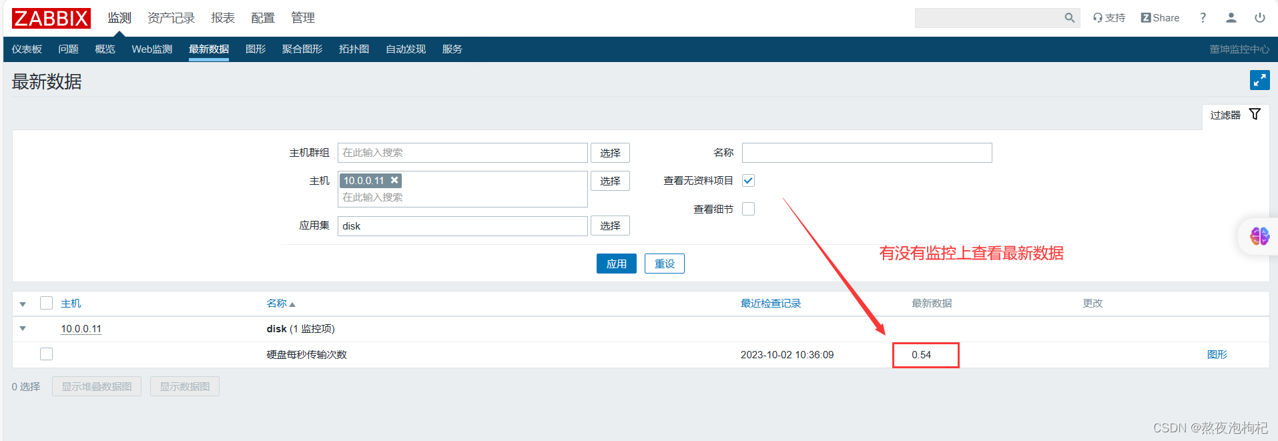
Task: Go to 自动发现 submenu
Action: 406,49
